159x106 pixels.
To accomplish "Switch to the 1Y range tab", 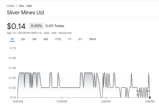I will [70, 39].
